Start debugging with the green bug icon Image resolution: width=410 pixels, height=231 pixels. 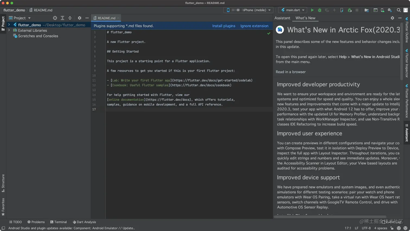(x=319, y=10)
